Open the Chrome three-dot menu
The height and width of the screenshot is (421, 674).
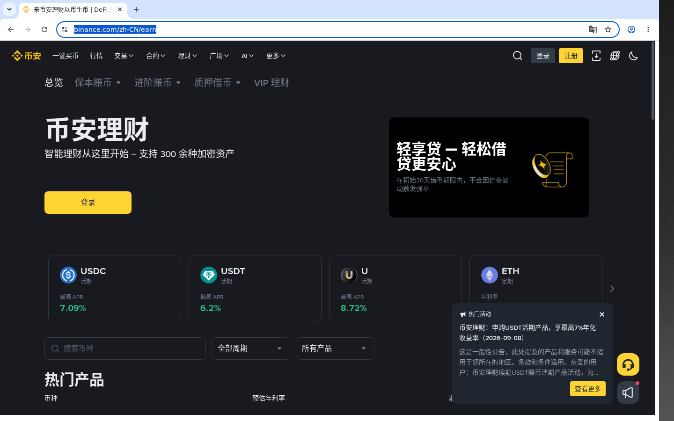click(648, 29)
